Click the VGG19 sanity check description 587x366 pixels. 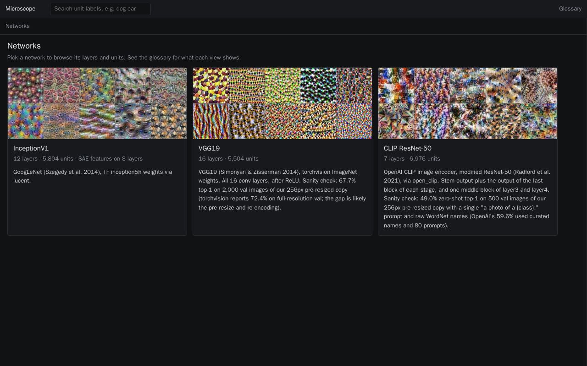282,189
